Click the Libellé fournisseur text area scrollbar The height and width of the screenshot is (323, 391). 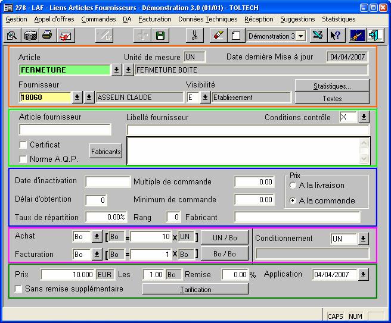tap(365, 151)
